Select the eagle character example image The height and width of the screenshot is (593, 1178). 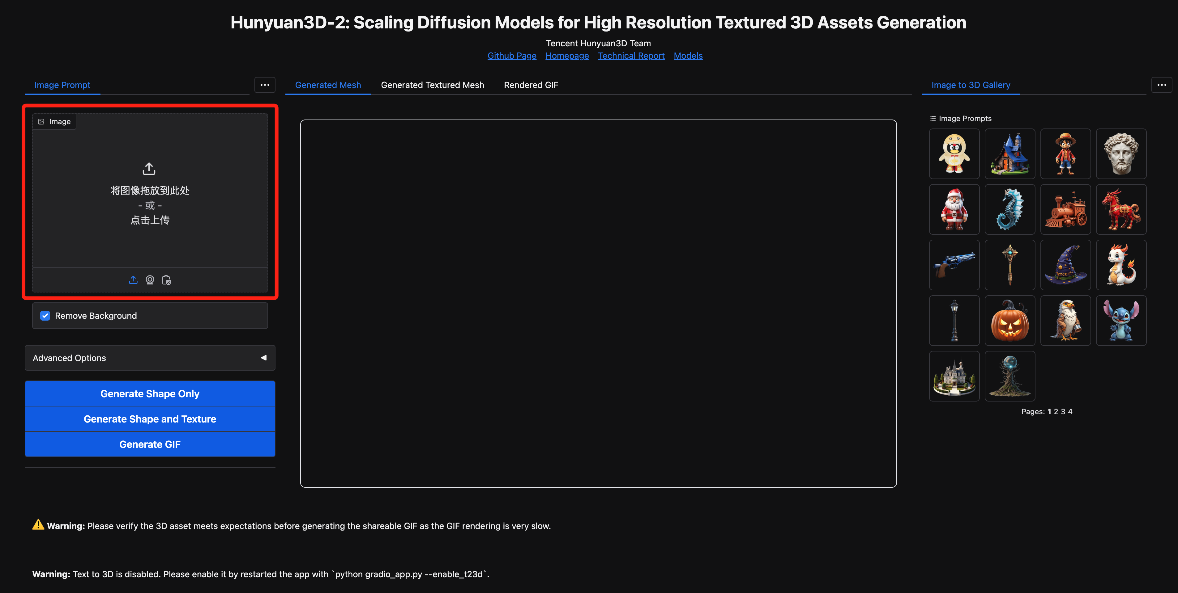pos(1065,320)
